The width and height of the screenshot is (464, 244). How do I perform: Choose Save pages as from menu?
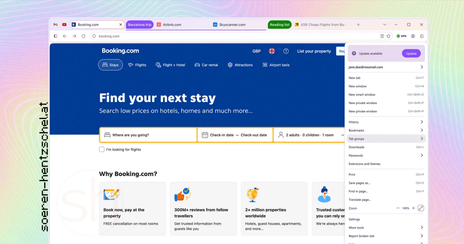386,183
